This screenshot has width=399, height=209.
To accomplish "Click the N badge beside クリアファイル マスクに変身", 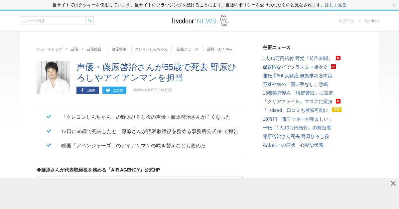I will [x=338, y=101].
